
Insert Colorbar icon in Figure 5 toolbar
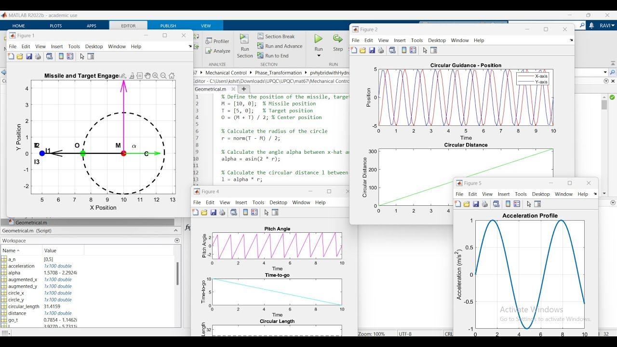508,204
